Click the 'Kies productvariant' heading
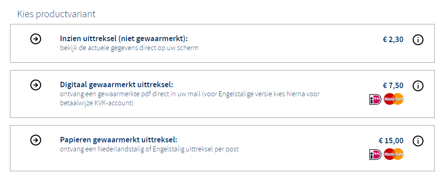 click(56, 14)
